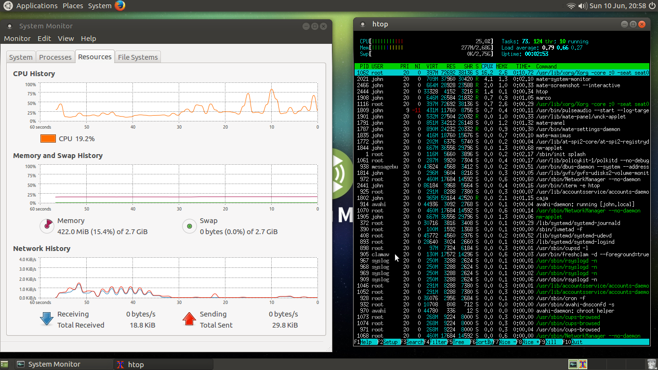Open the Applications menu label
Viewport: 658px width, 370px height.
tap(37, 6)
